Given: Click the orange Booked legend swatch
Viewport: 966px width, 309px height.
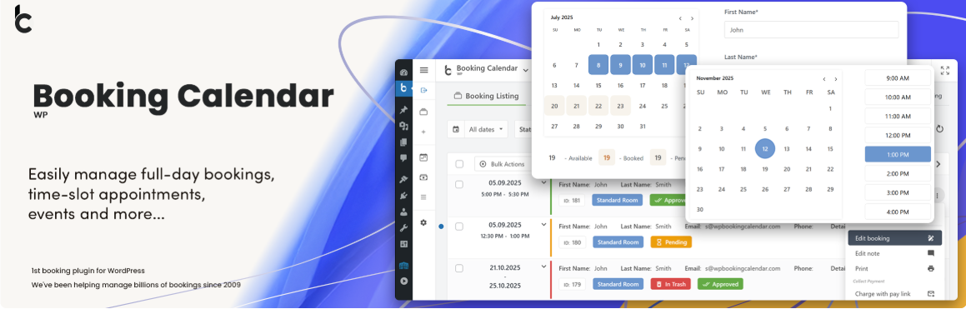Looking at the screenshot, I should (x=606, y=158).
